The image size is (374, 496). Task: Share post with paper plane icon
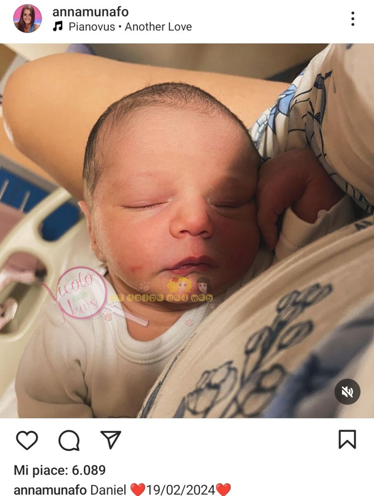tap(111, 439)
